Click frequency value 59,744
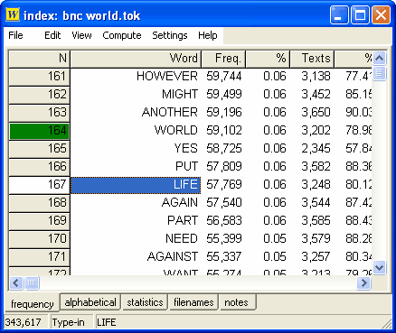 (224, 76)
